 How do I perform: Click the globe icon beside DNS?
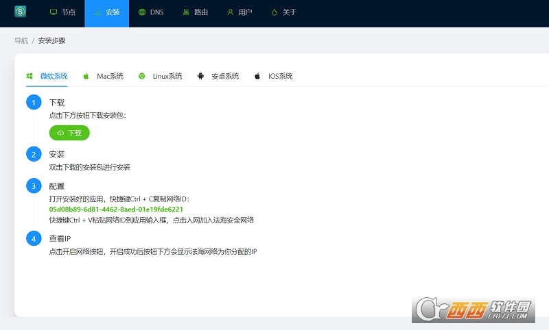point(142,12)
